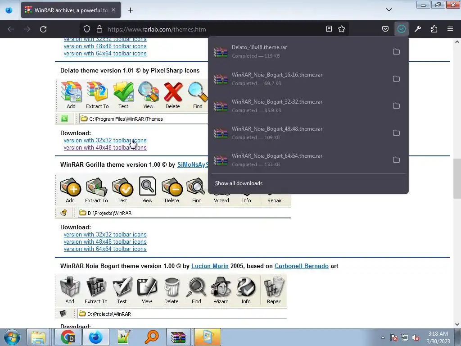
Task: Open downloaded WinRAR_Noia_Bogart_64x64.theme.rar entry
Action: pos(298,160)
